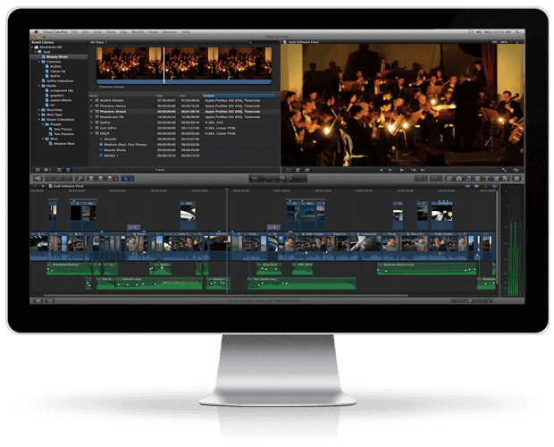Click the volume icon in menu bar
554x447 pixels.
coord(479,32)
